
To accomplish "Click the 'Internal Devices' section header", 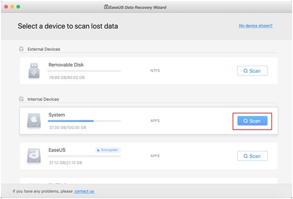I will 43,99.
